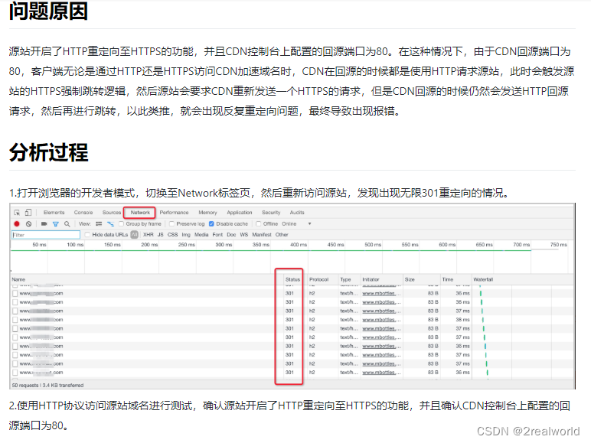The image size is (591, 443).
Task: Focus the Filter text field
Action: pos(46,235)
